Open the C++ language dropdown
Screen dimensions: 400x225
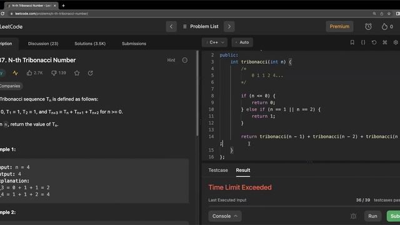tap(214, 42)
